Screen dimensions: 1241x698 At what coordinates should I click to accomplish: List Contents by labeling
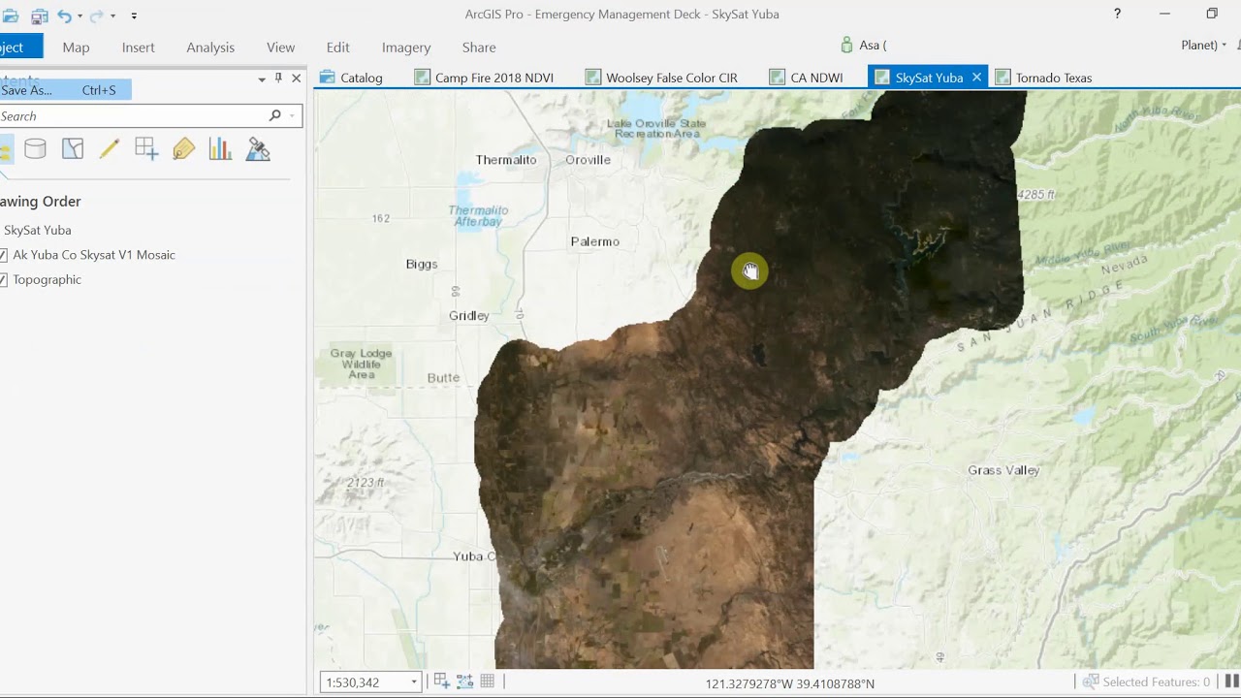(183, 148)
